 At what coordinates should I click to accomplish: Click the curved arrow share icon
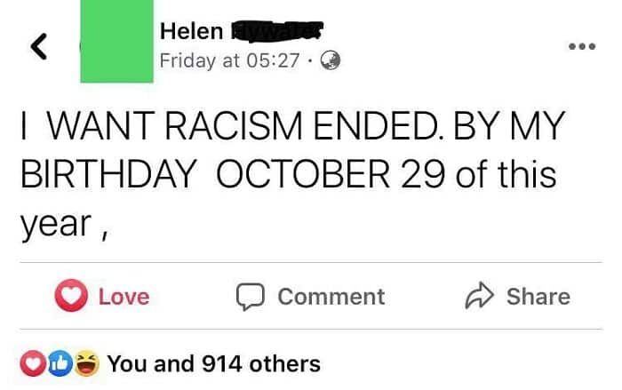coord(479,296)
